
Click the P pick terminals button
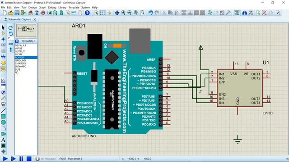tap(17, 41)
